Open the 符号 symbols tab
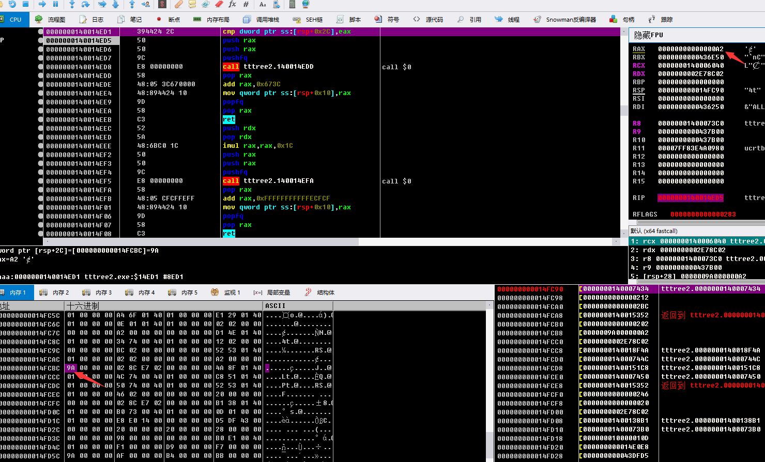Screen dimensions: 765x462 tap(387, 20)
